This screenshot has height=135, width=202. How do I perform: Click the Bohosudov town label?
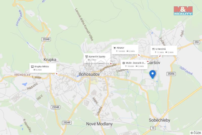(89, 74)
